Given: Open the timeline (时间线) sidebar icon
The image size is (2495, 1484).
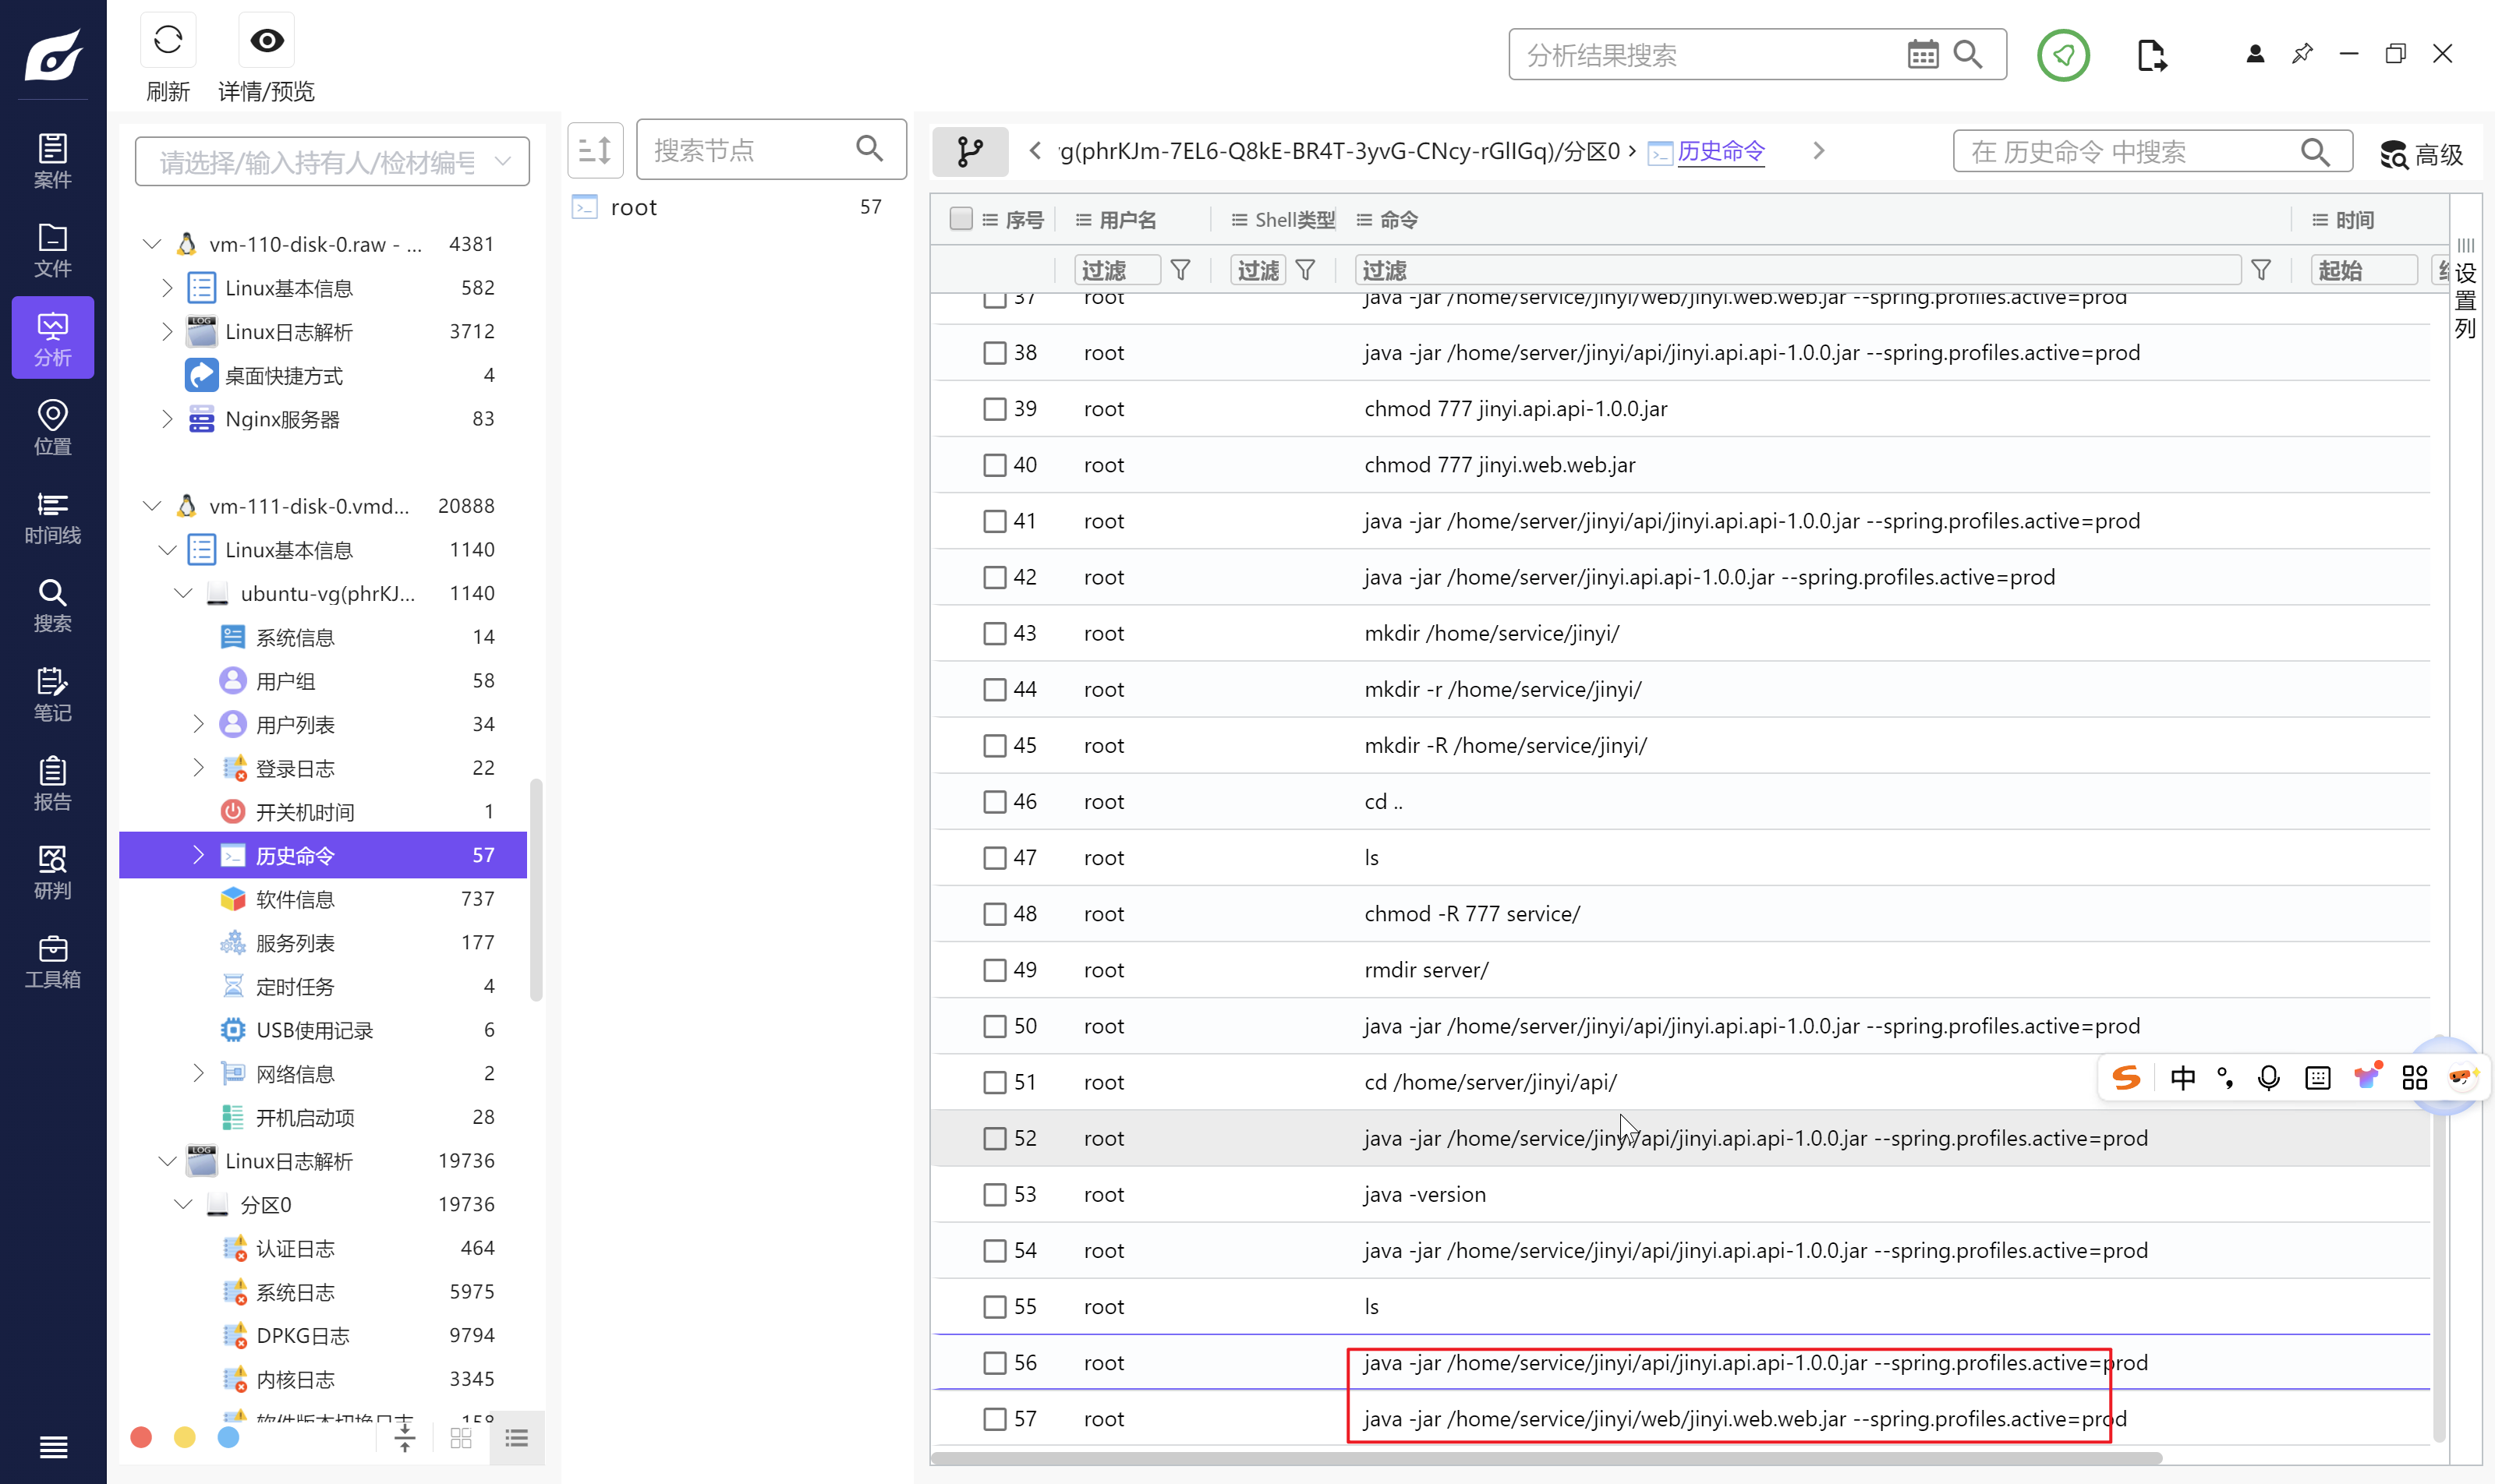Looking at the screenshot, I should point(52,517).
